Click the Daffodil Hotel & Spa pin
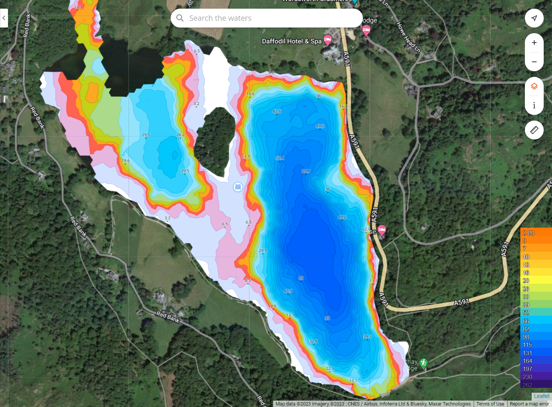Screen dimensions: 552x407 (328, 40)
